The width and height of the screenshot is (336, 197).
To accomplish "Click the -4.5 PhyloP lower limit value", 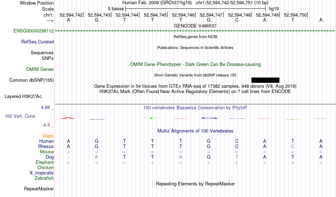I will tap(46, 125).
